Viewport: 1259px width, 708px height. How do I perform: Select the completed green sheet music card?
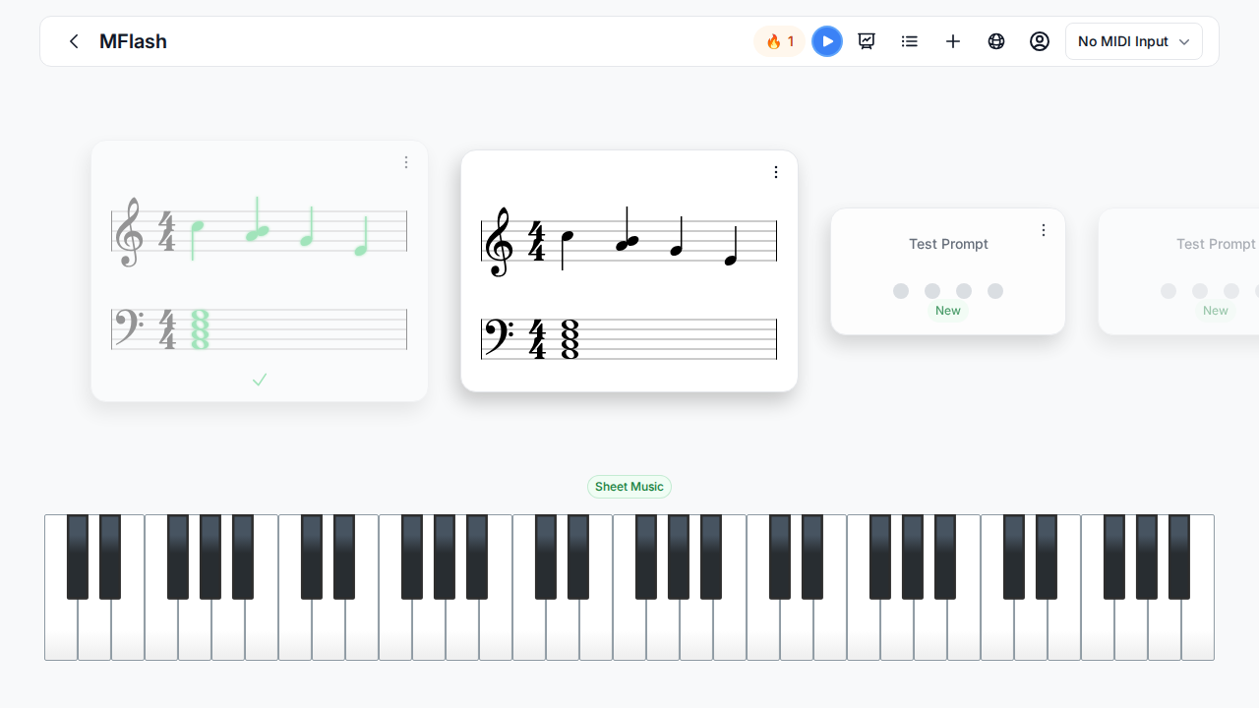pos(260,271)
